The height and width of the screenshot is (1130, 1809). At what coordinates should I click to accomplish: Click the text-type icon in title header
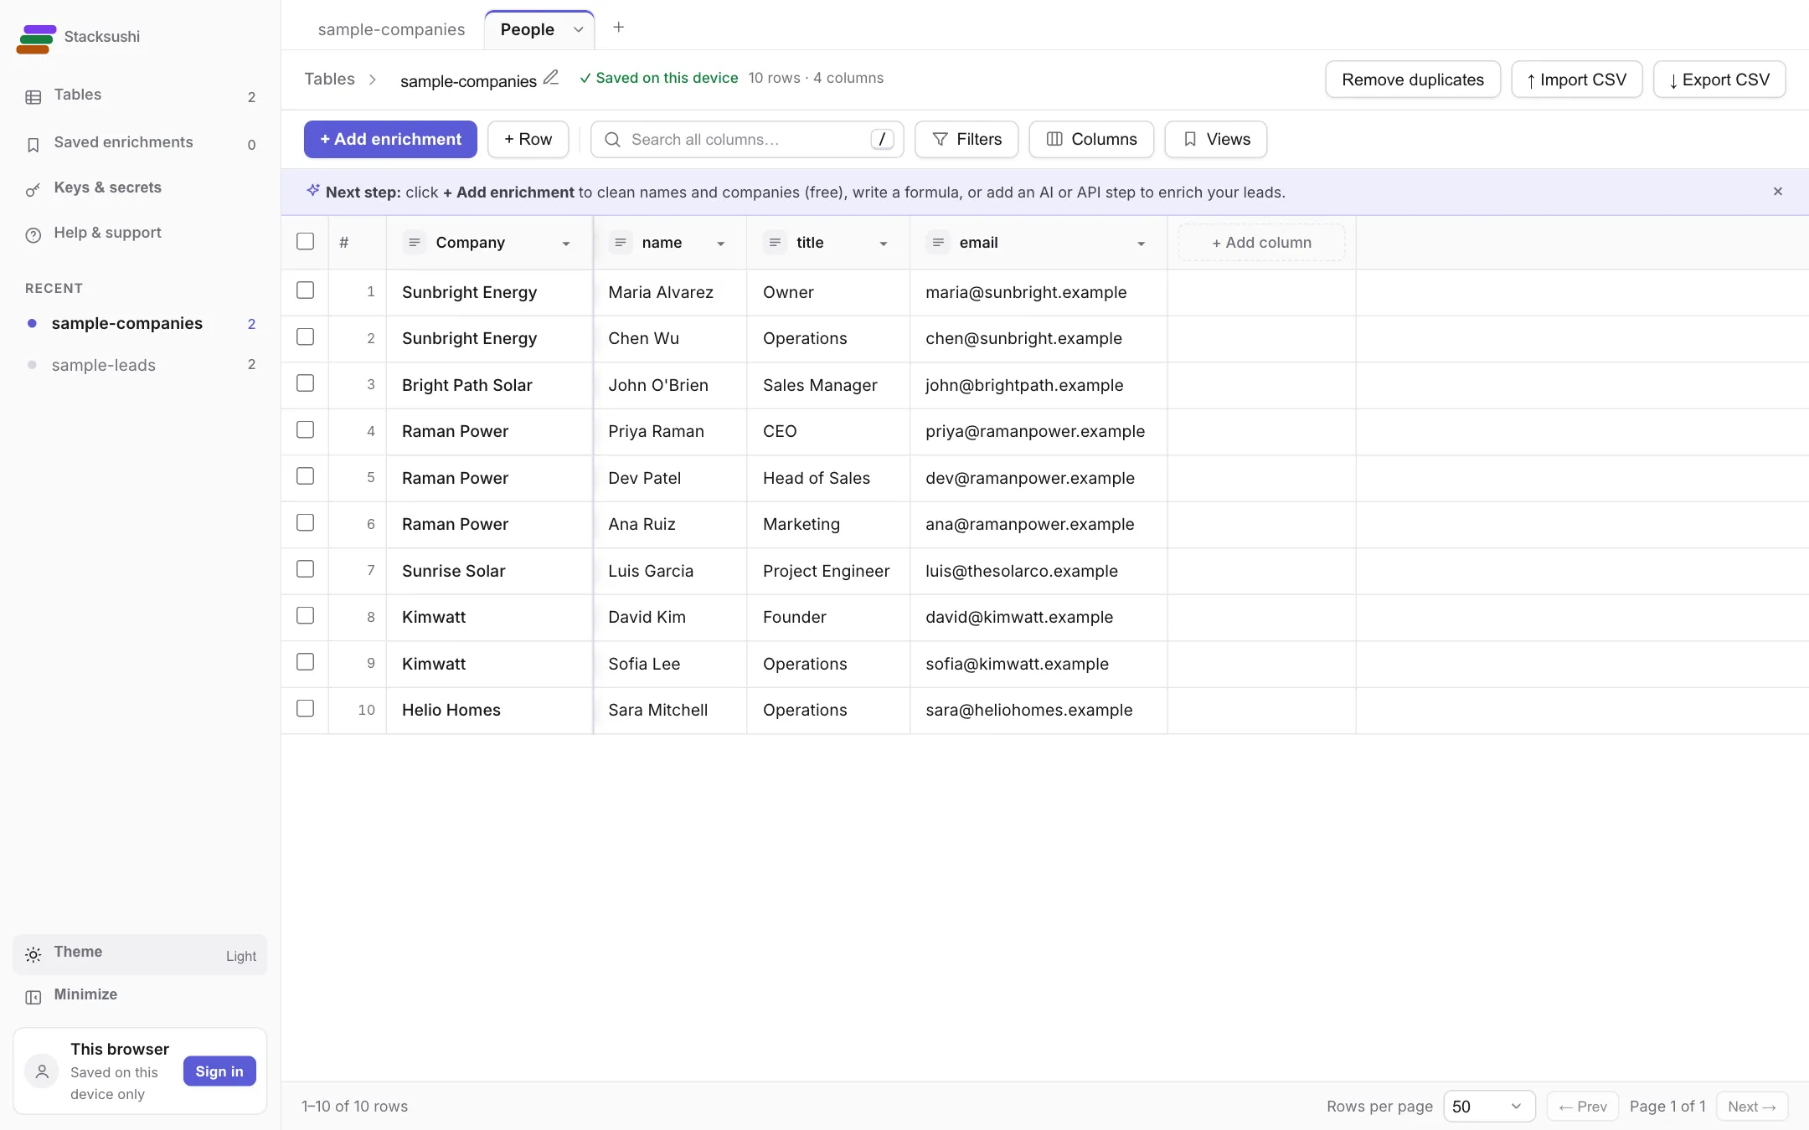tap(775, 243)
